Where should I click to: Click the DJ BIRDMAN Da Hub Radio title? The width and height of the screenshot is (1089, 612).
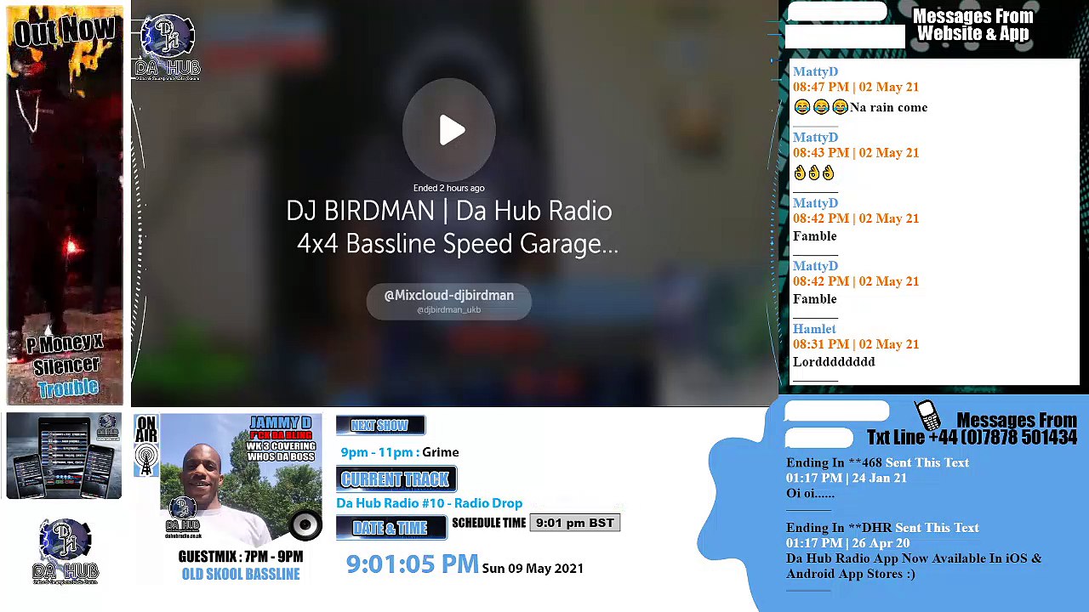click(x=450, y=227)
